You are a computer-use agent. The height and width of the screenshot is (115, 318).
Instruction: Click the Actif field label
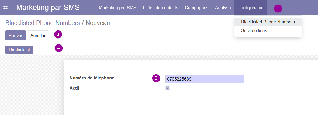(74, 88)
